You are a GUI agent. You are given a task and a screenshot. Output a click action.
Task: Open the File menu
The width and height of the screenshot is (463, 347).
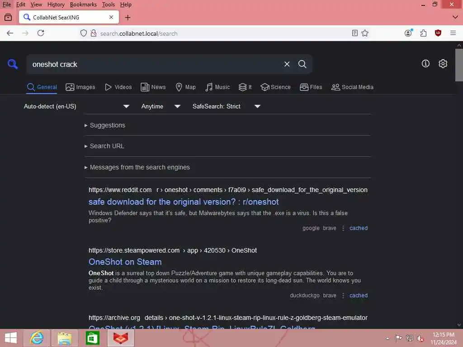tap(6, 5)
